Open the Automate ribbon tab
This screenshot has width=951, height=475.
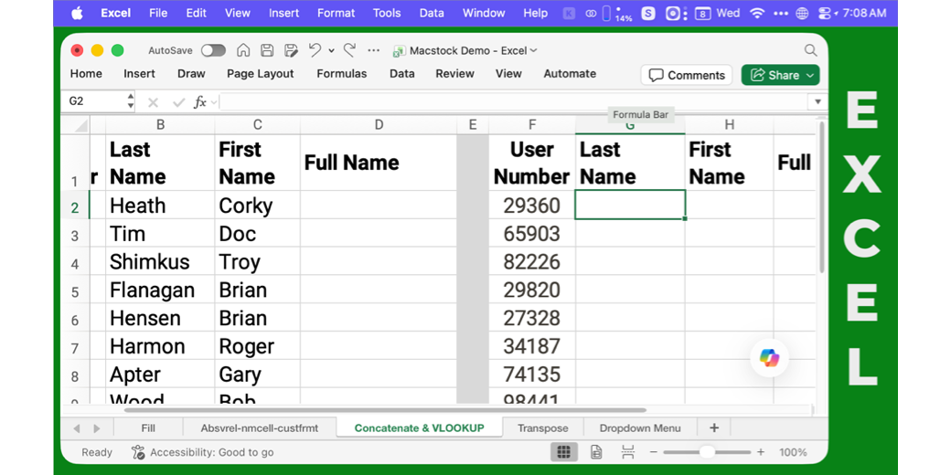[x=570, y=74]
